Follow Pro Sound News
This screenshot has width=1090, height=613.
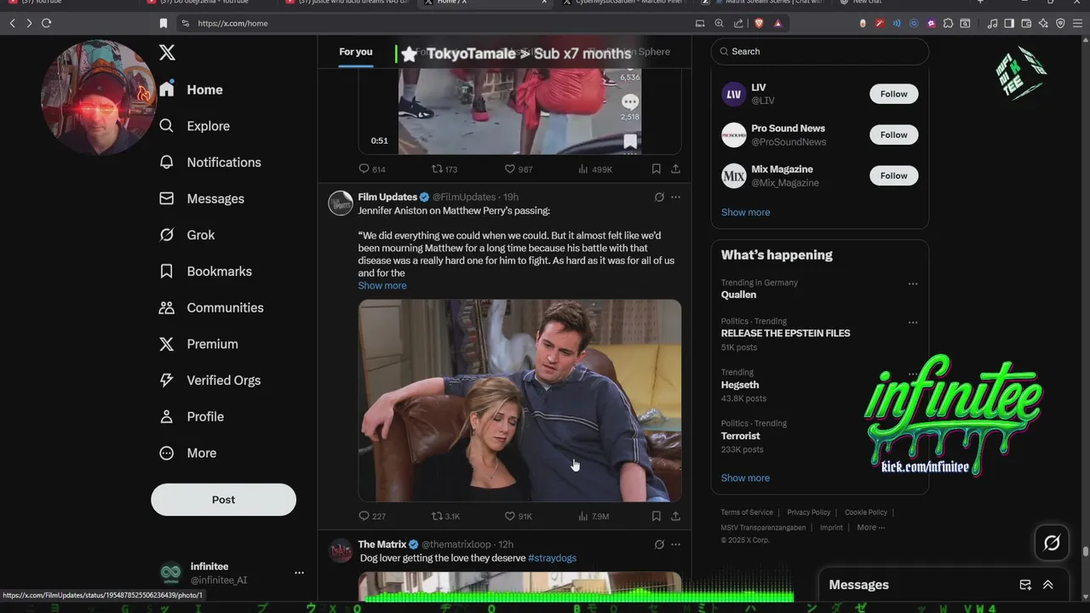point(893,135)
